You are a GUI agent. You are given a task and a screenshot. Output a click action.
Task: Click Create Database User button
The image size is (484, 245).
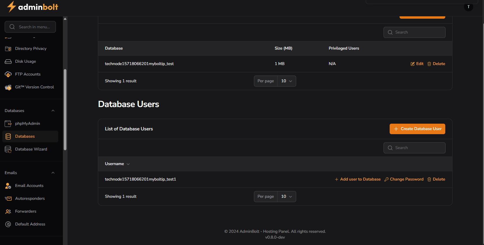[x=417, y=129]
